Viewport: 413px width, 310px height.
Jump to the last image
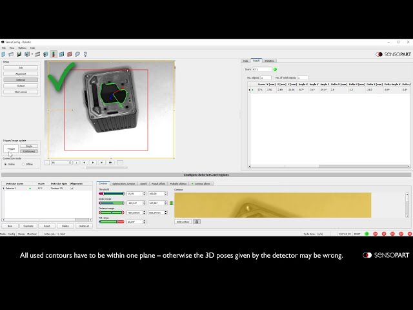110,163
